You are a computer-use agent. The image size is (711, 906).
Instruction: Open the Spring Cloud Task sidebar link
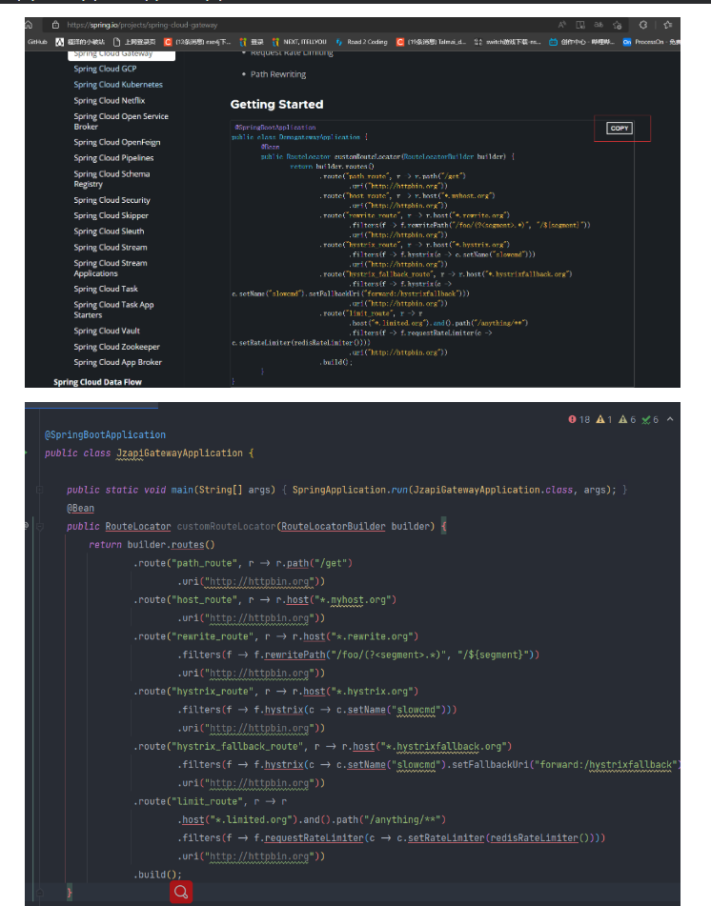point(106,289)
